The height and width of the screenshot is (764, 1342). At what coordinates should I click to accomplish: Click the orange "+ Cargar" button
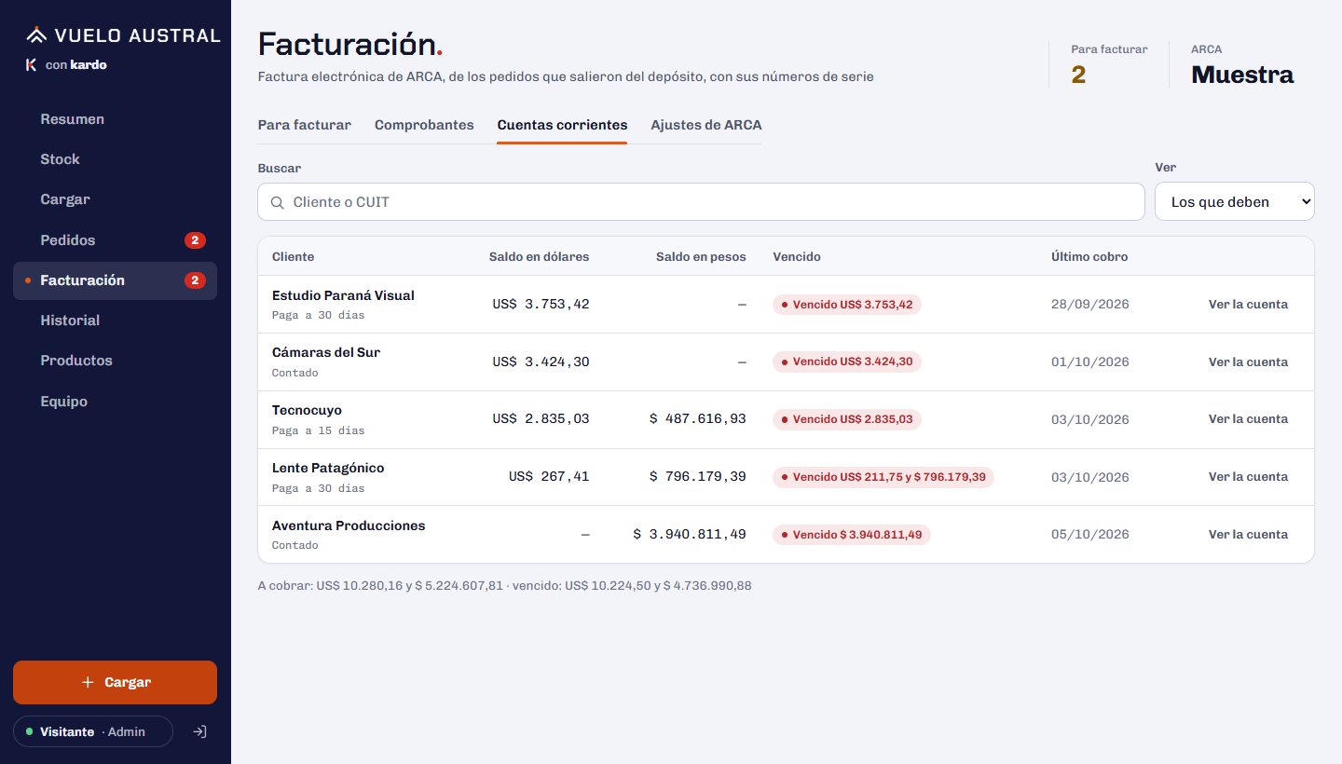tap(115, 682)
